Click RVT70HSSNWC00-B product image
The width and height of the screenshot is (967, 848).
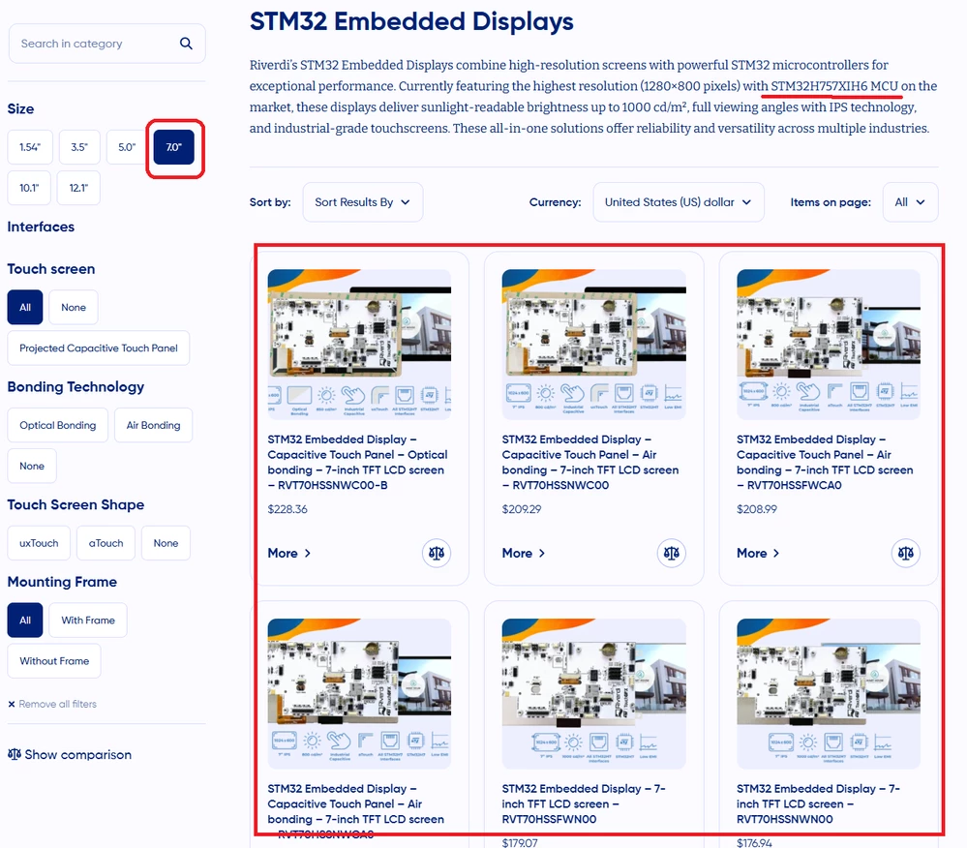pos(359,345)
